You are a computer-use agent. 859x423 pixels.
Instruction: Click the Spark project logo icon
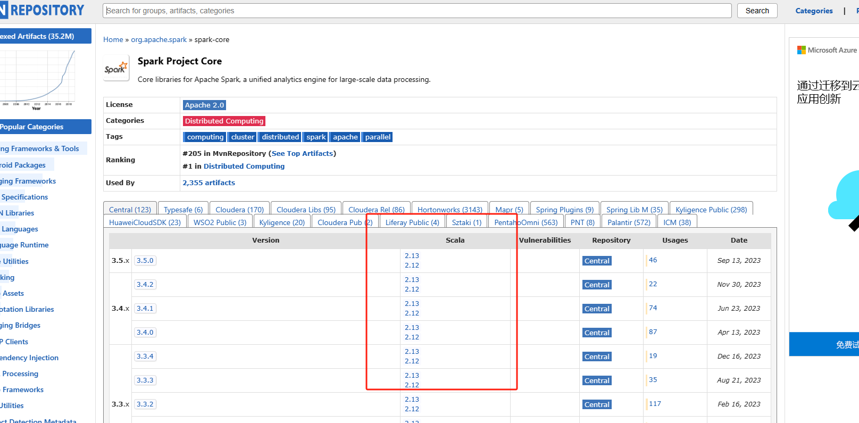tap(116, 68)
